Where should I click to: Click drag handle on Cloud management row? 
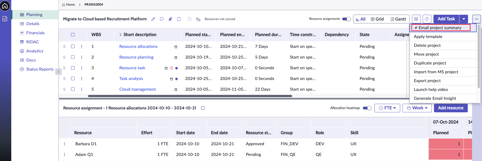pos(64,89)
